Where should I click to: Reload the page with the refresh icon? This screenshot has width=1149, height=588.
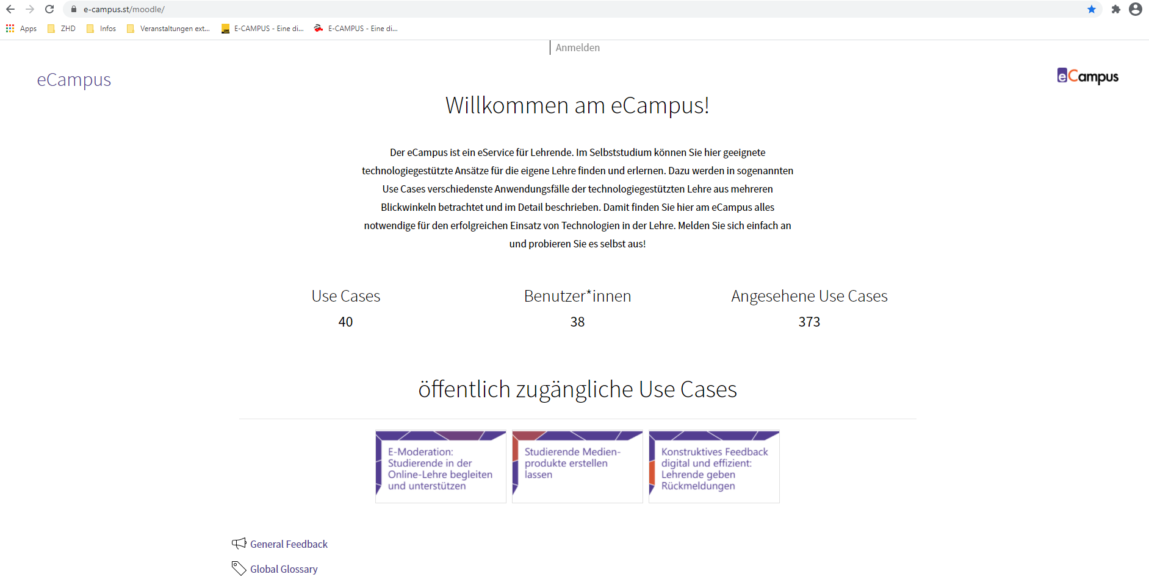(49, 9)
